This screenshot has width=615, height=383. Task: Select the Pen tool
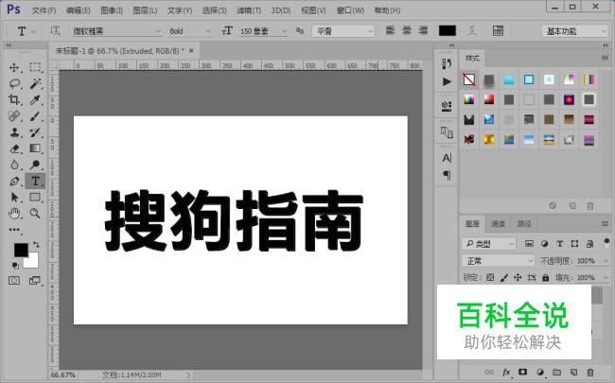coord(14,182)
